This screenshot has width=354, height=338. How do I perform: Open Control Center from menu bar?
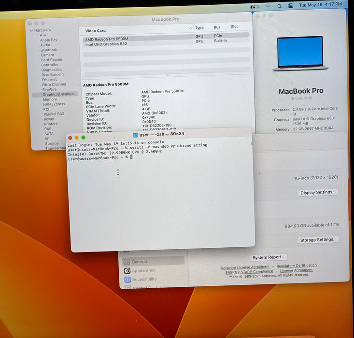tap(291, 6)
